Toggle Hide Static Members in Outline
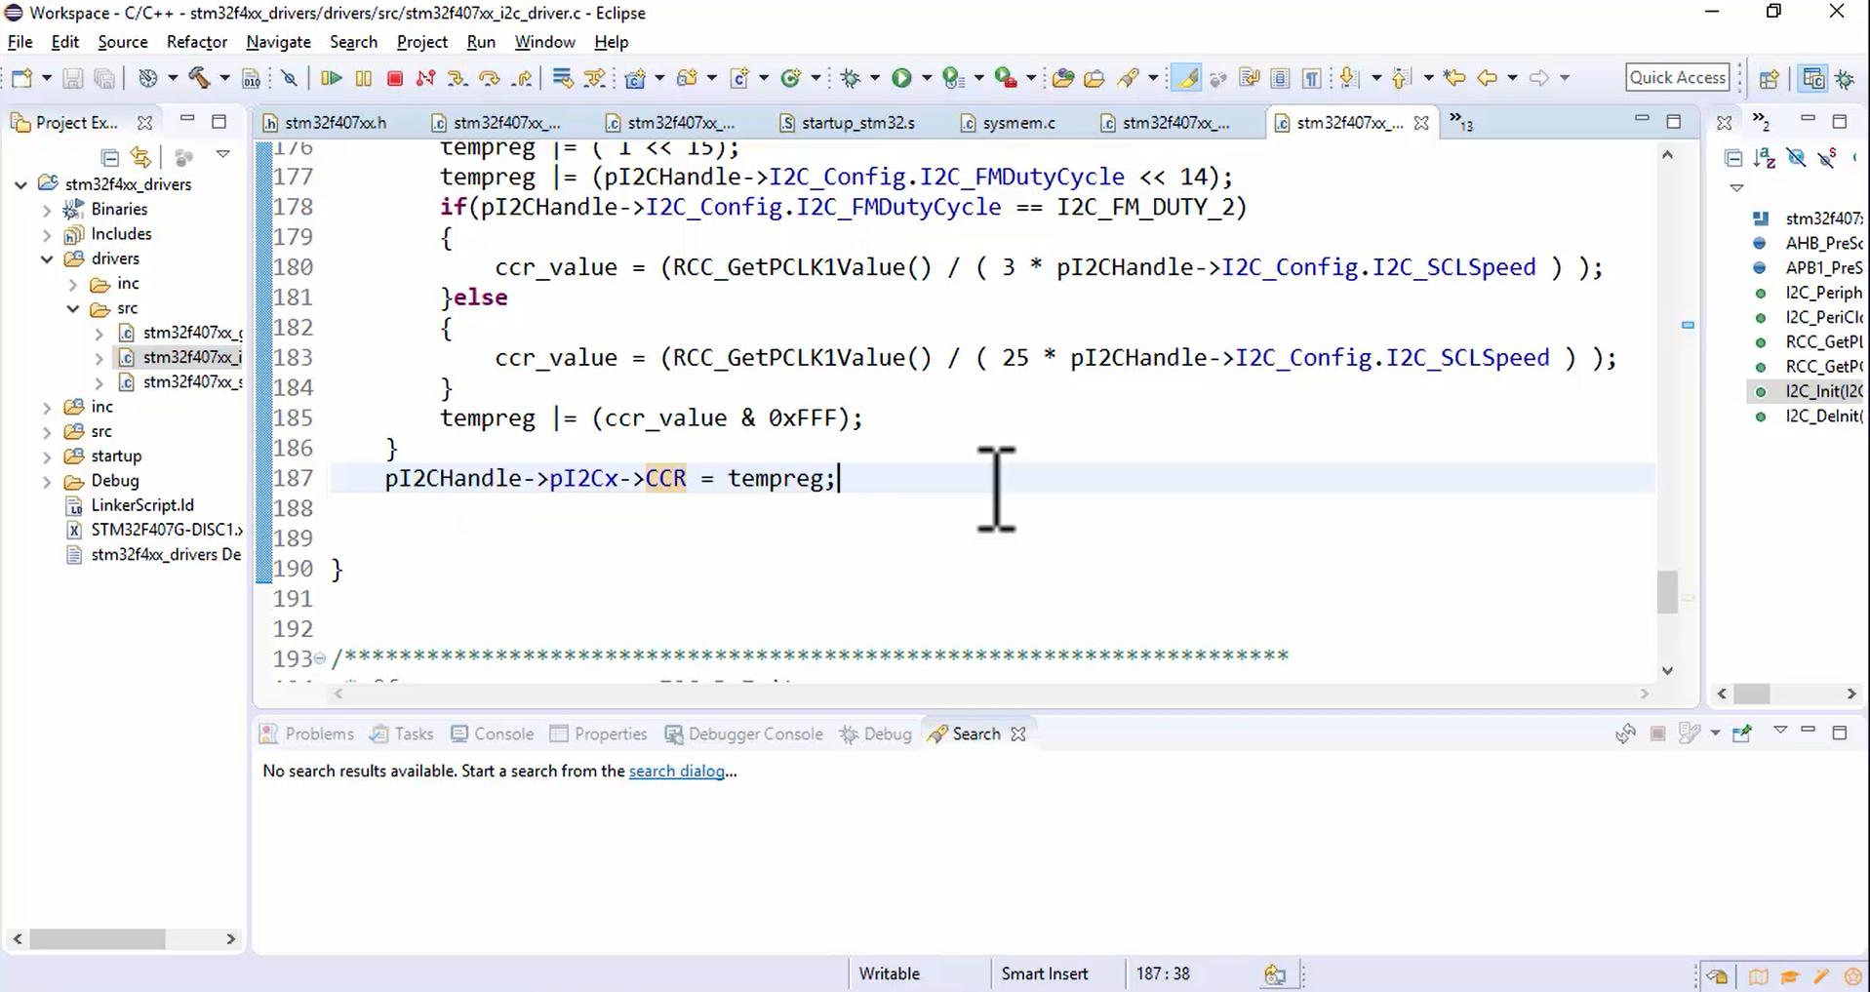 [1827, 157]
